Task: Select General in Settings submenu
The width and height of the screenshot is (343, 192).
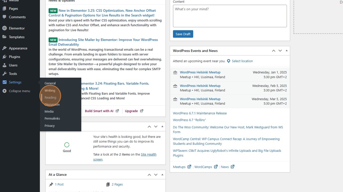Action: click(50, 83)
